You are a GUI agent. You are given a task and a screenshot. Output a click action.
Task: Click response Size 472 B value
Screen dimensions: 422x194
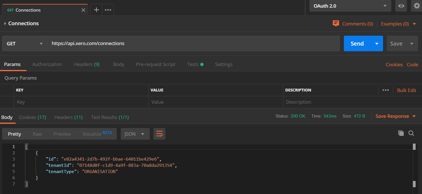[359, 116]
